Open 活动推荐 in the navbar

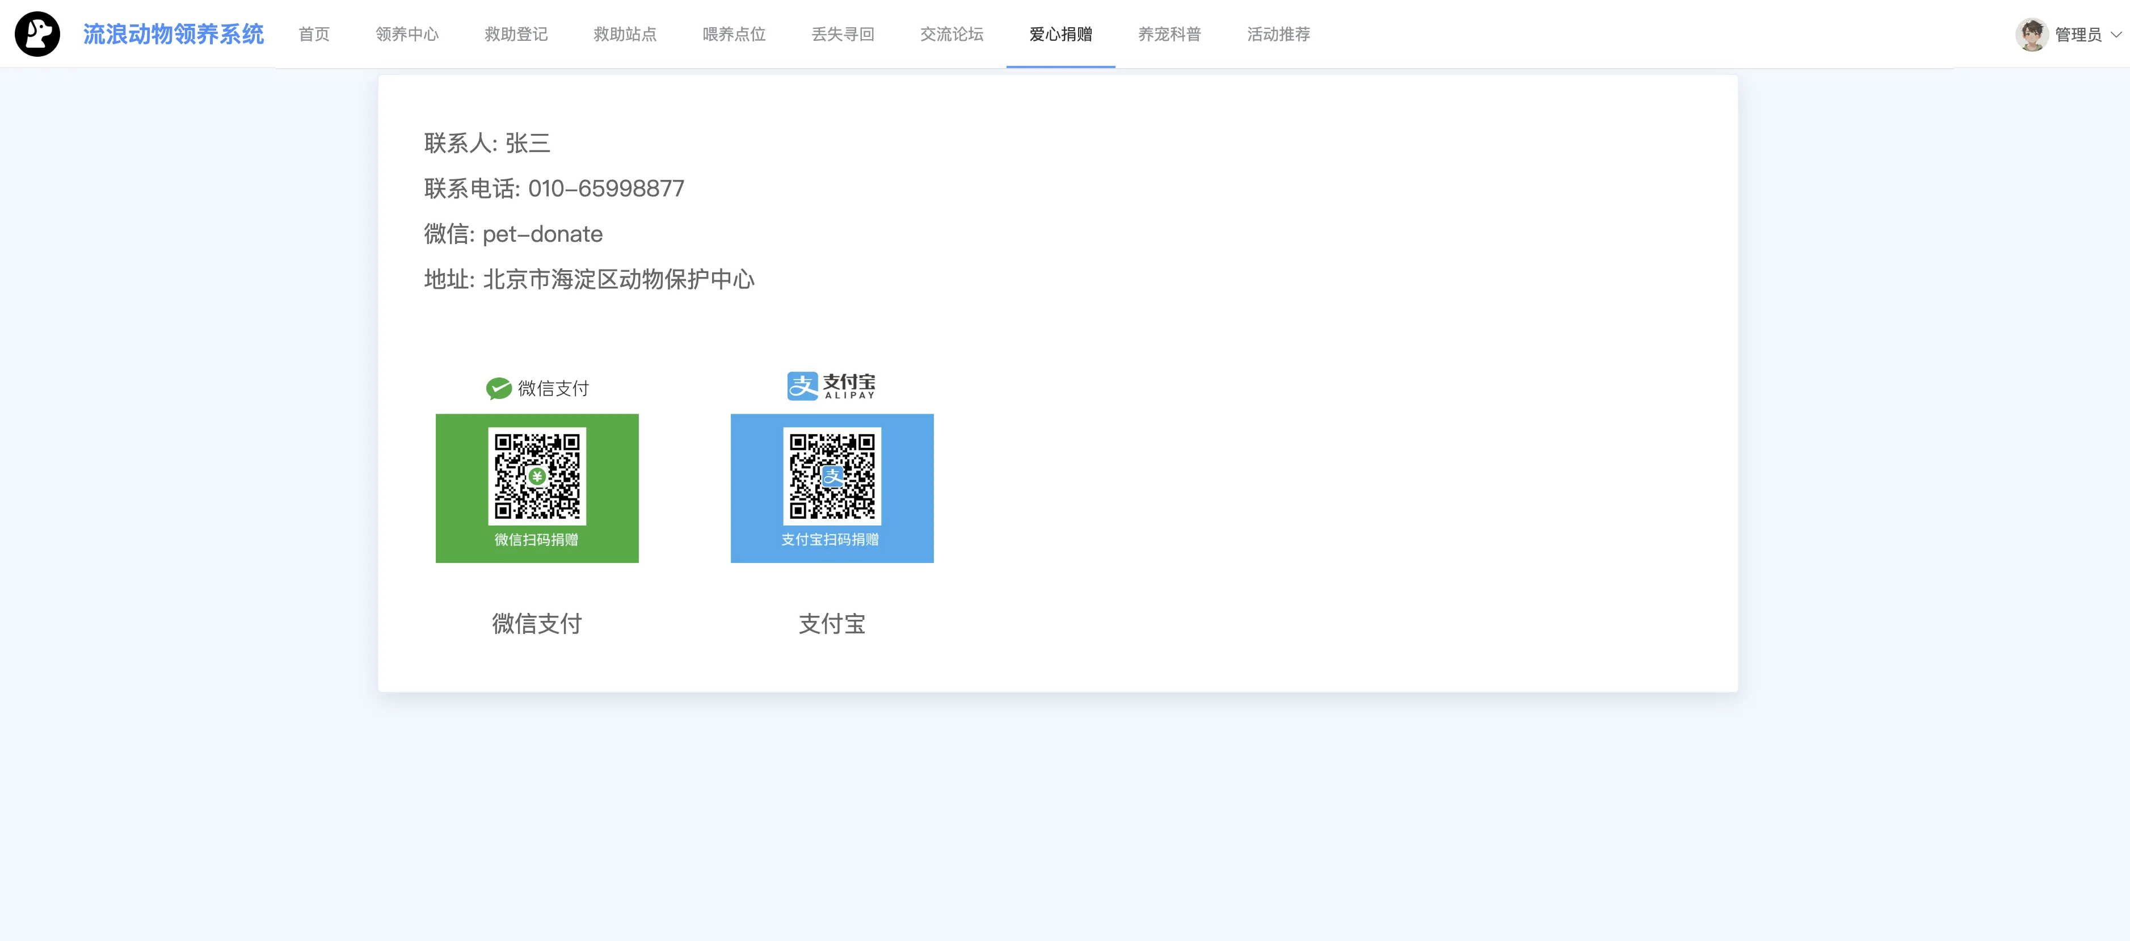[1278, 34]
